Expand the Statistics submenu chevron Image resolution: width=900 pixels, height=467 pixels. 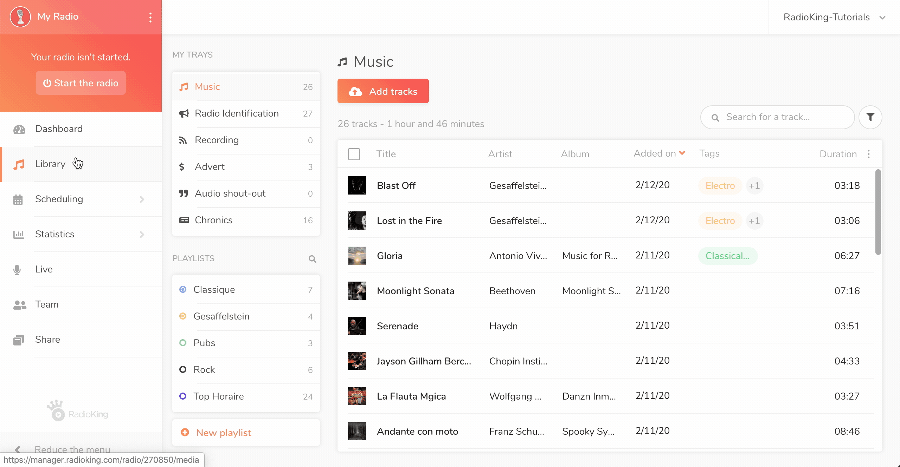[x=142, y=235]
